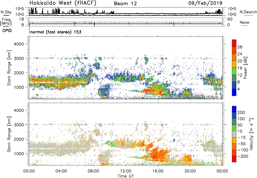The image size is (257, 178).
Task: Click power panel 'Slant Range [km]' label
Action: tap(9, 68)
